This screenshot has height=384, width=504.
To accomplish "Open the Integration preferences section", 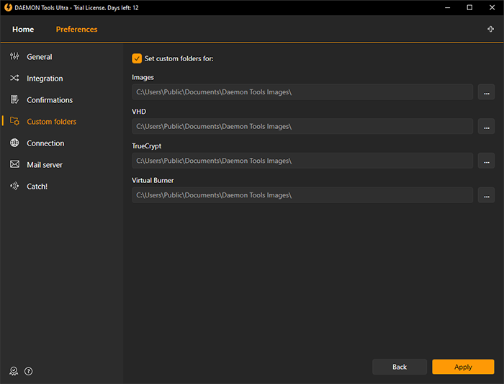I will 45,78.
